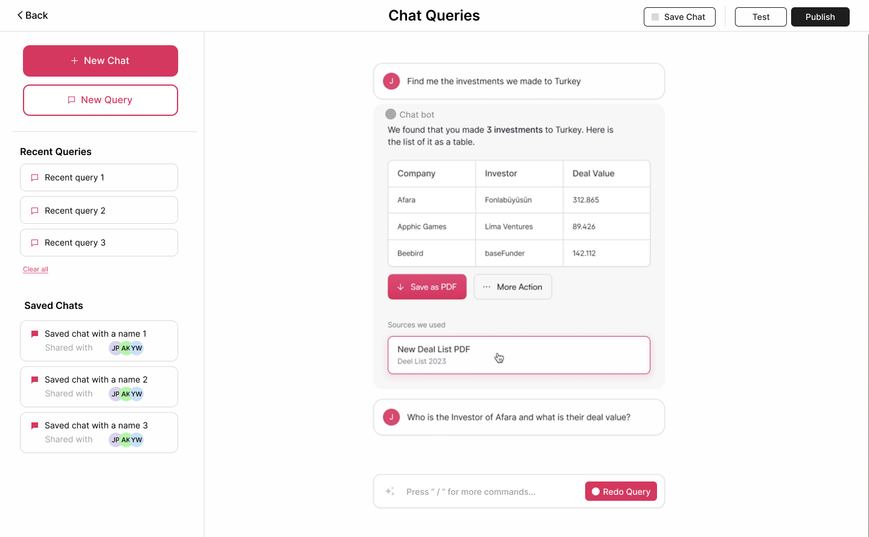This screenshot has height=537, width=869.
Task: Open the New Deal List PDF source
Action: [x=519, y=355]
